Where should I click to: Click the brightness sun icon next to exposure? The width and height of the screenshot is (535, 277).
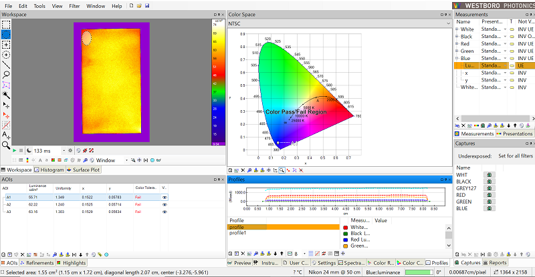(x=70, y=150)
